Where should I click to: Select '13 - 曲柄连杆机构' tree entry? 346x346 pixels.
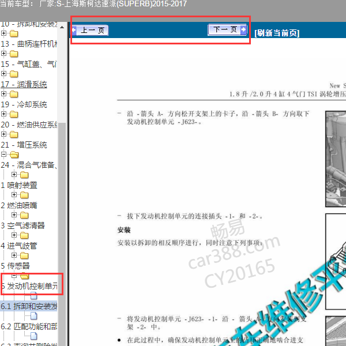coord(29,44)
